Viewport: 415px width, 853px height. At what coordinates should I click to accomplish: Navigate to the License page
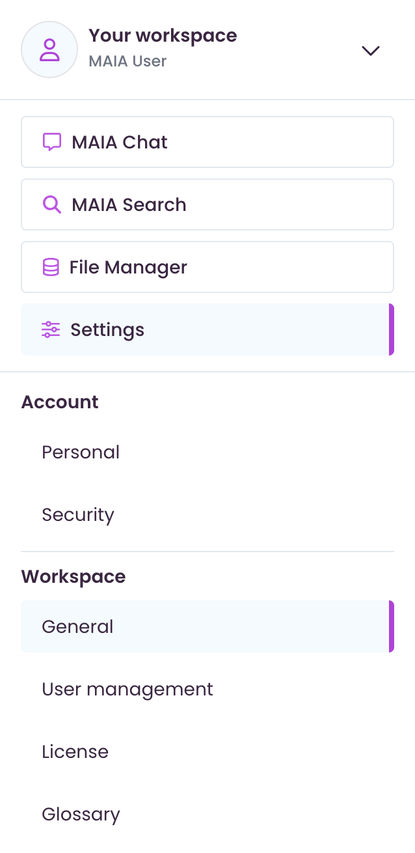point(75,751)
